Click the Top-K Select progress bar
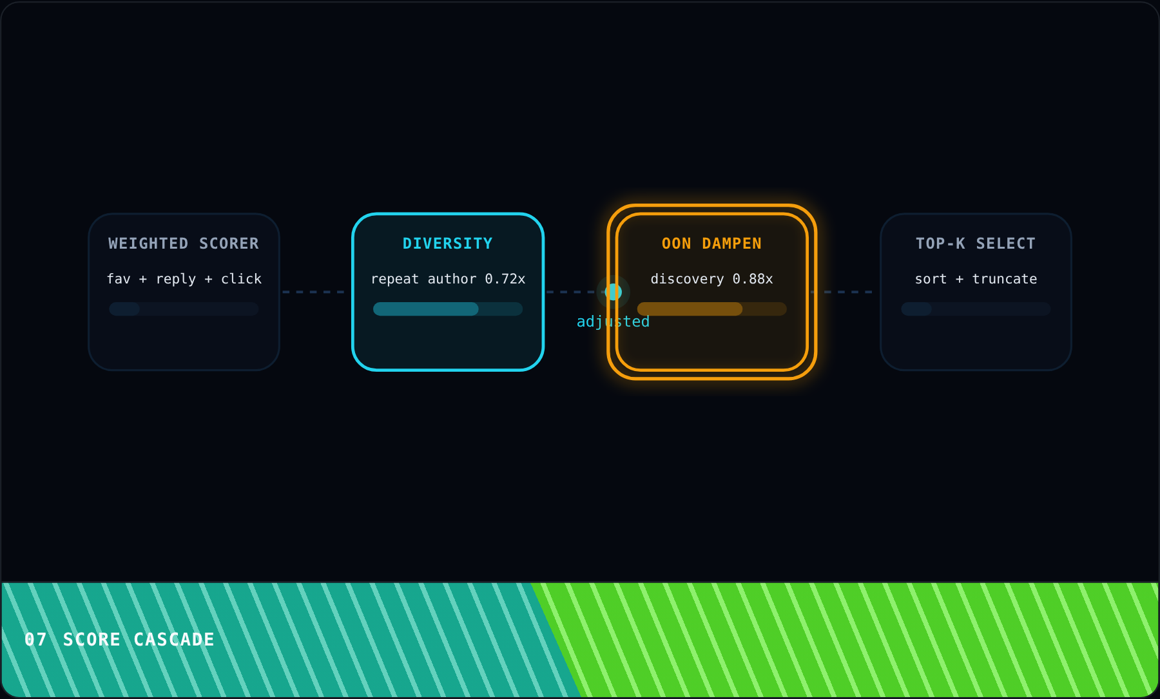 [x=976, y=309]
